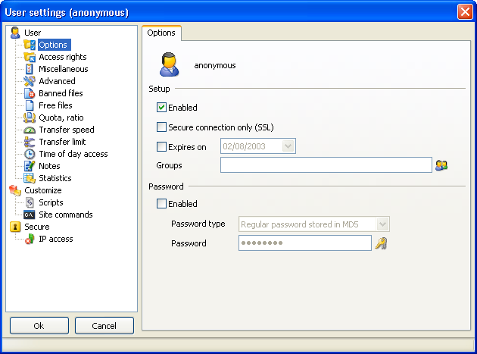Select the Time of day access clock icon
The height and width of the screenshot is (354, 477).
(30, 154)
